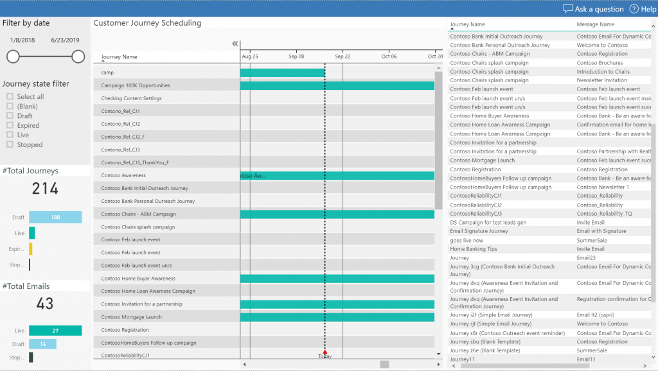Click the Gantt horizontal scrollbar thumb
This screenshot has height=371, width=658.
(x=384, y=365)
